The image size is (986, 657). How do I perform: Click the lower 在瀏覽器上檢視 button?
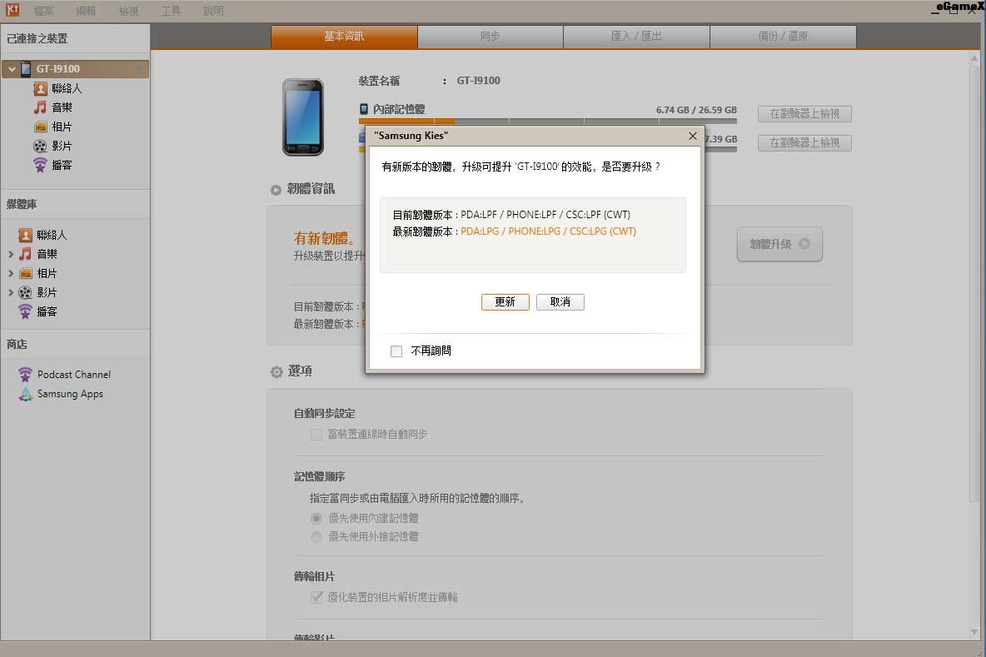point(804,143)
